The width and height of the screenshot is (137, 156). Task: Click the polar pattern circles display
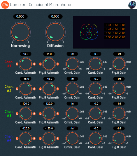[89, 32]
